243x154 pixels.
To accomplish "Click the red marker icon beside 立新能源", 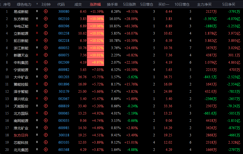I will [x=37, y=33].
